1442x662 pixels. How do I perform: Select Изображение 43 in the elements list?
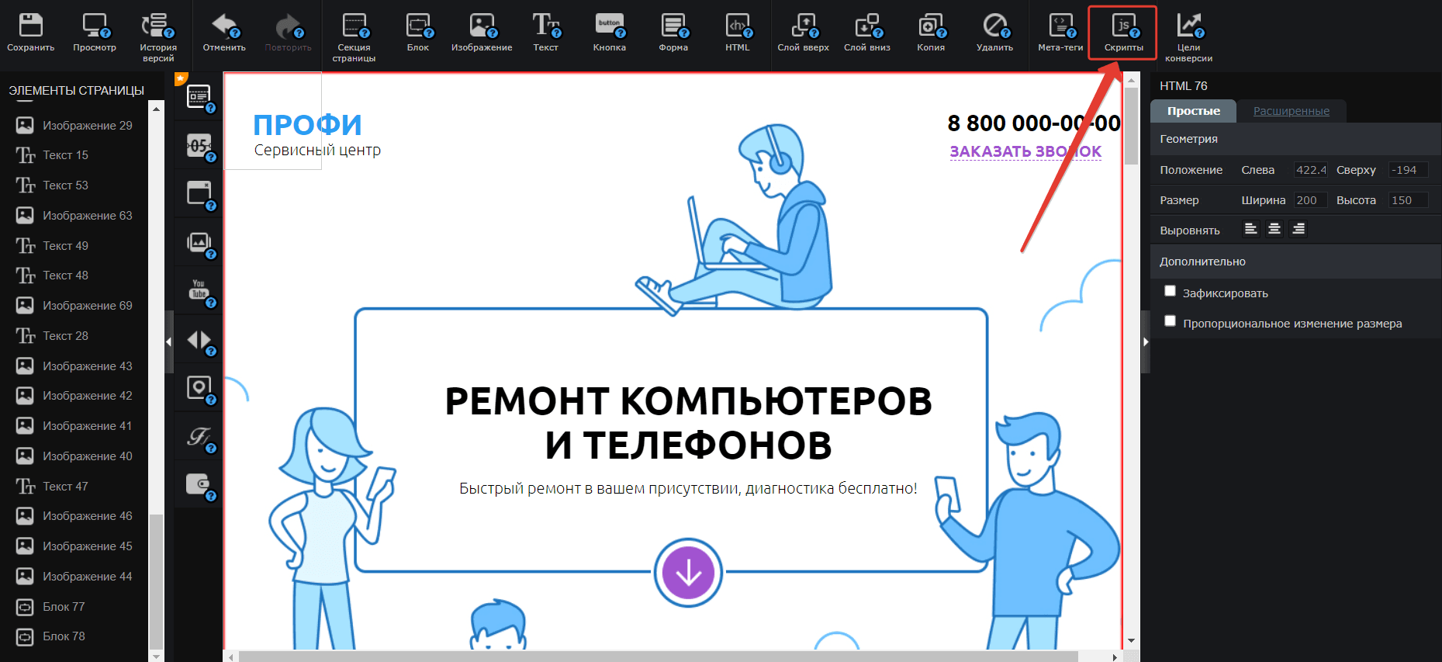click(x=74, y=366)
